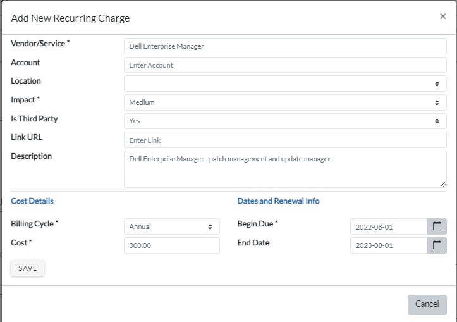Image resolution: width=457 pixels, height=322 pixels.
Task: Open the End Date calendar picker
Action: (437, 245)
